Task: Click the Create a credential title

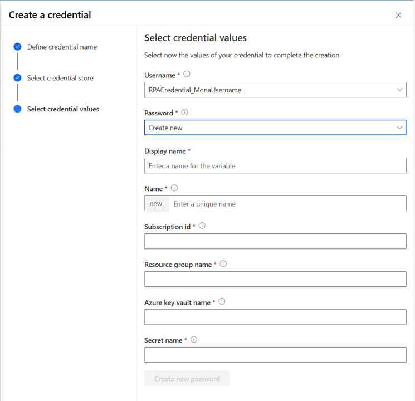Action: pyautogui.click(x=50, y=15)
